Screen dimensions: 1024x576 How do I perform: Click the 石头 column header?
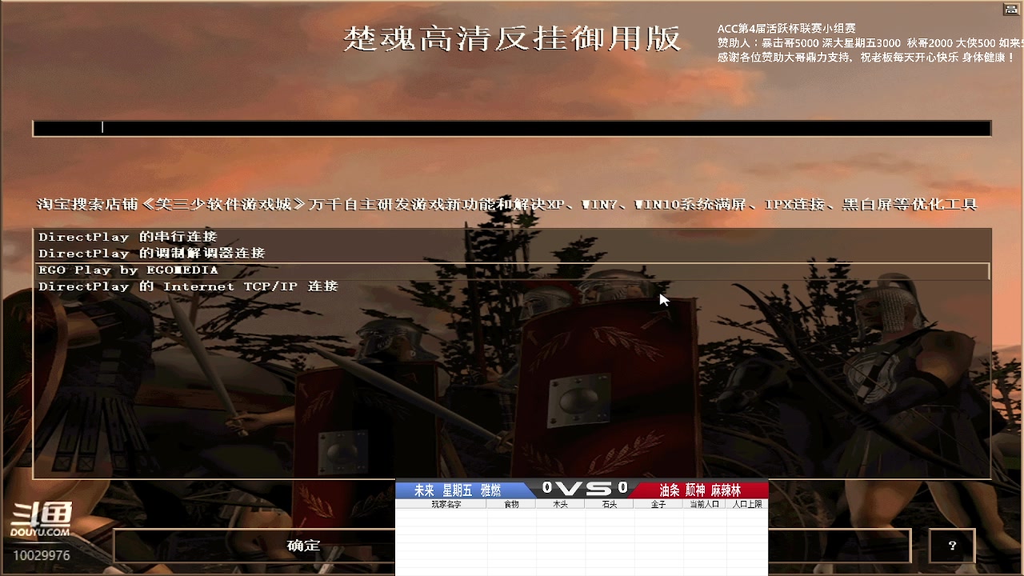tap(609, 504)
